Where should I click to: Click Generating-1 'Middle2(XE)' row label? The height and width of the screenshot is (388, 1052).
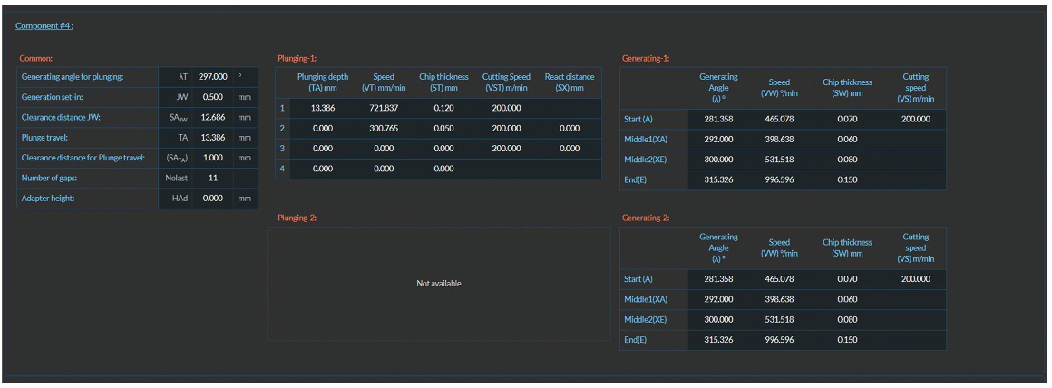coord(646,160)
